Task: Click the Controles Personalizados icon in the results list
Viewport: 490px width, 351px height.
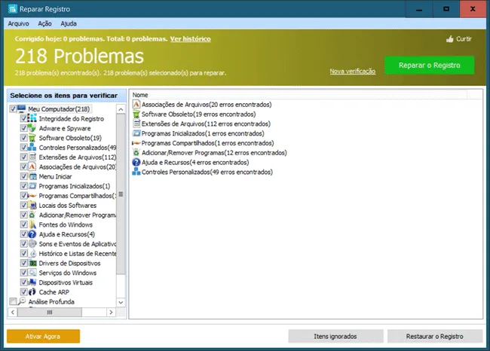Action: (136, 172)
